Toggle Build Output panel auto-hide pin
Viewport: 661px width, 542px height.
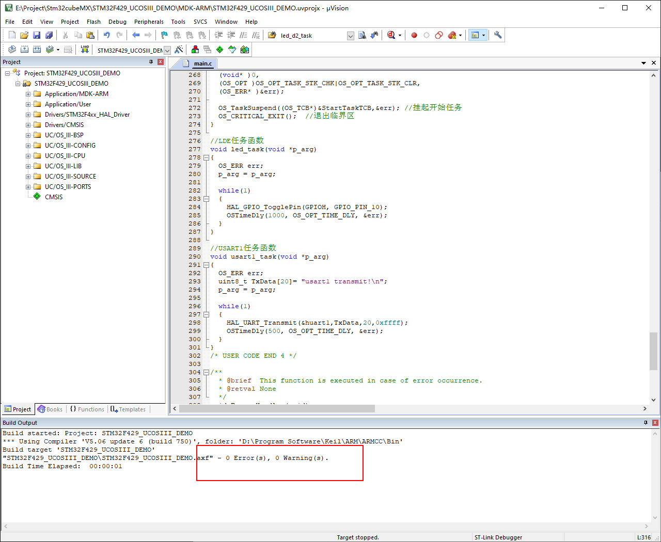[646, 422]
